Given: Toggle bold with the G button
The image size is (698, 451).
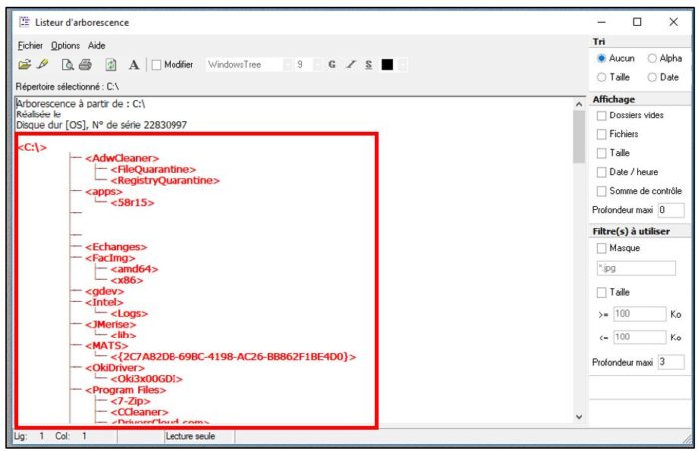Looking at the screenshot, I should coord(331,65).
